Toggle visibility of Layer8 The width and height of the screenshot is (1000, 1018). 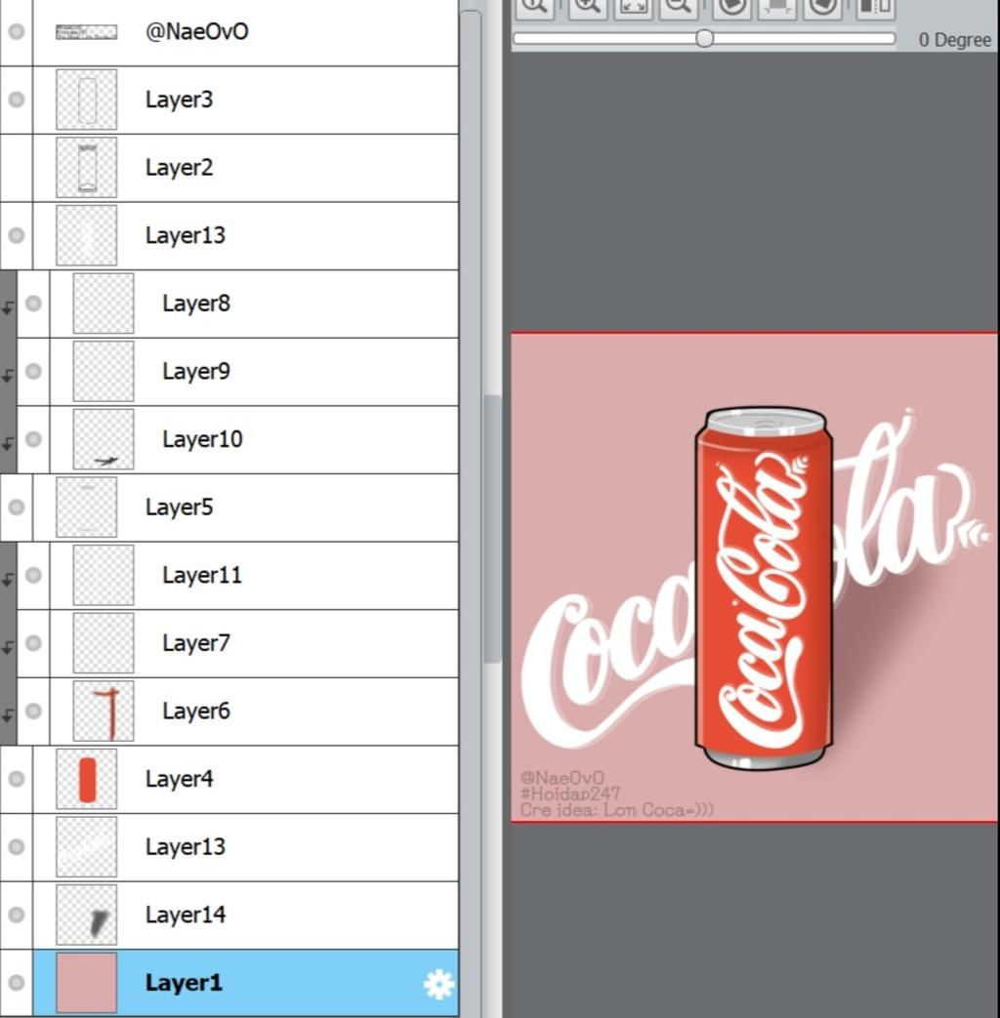(33, 304)
